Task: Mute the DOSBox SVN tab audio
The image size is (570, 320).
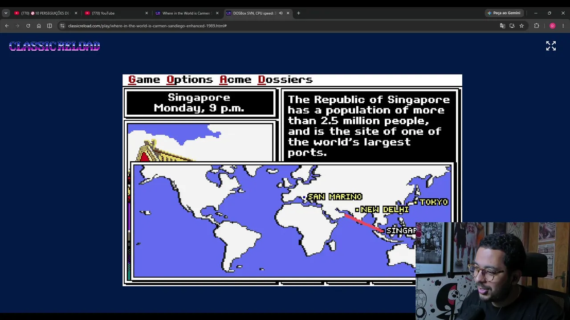Action: tap(281, 13)
